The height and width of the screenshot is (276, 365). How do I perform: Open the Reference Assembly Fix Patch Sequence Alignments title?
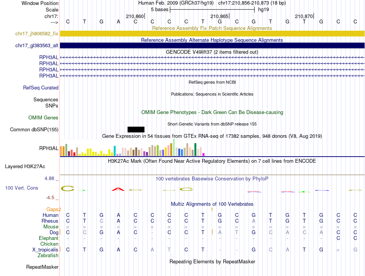212,28
